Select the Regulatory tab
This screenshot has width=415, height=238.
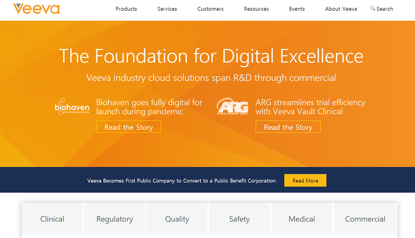click(x=115, y=219)
